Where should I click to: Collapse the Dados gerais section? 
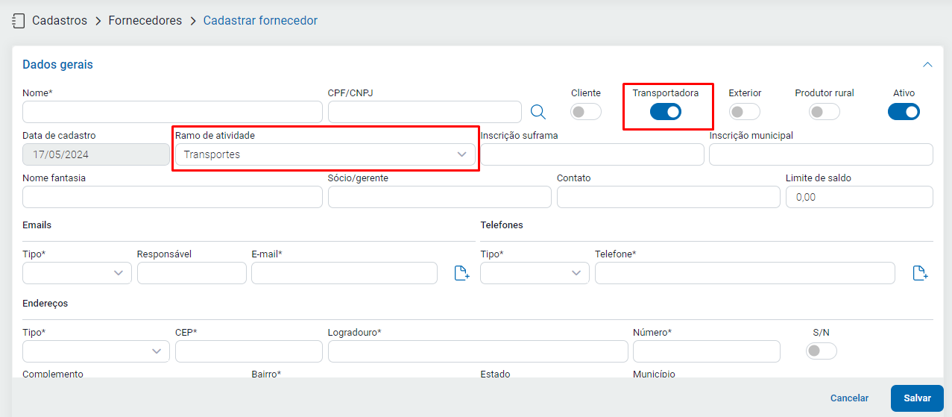(927, 65)
